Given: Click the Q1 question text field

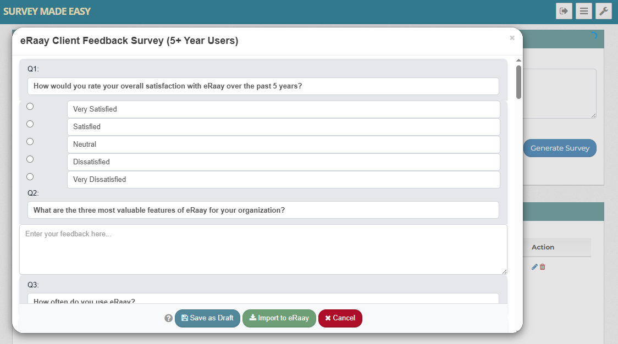Looking at the screenshot, I should [263, 86].
